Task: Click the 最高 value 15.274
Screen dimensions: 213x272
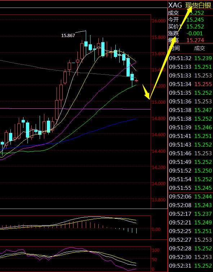Action: 195,40
